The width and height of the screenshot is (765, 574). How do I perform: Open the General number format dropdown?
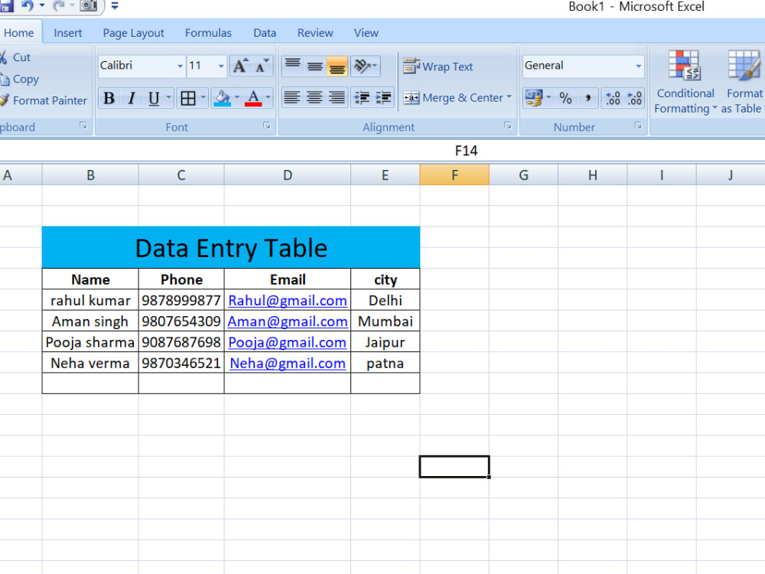tap(638, 66)
